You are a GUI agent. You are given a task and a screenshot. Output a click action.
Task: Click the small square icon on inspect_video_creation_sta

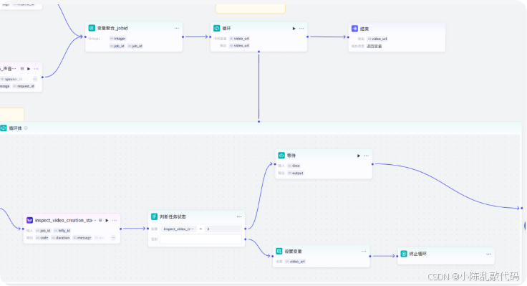click(x=100, y=220)
